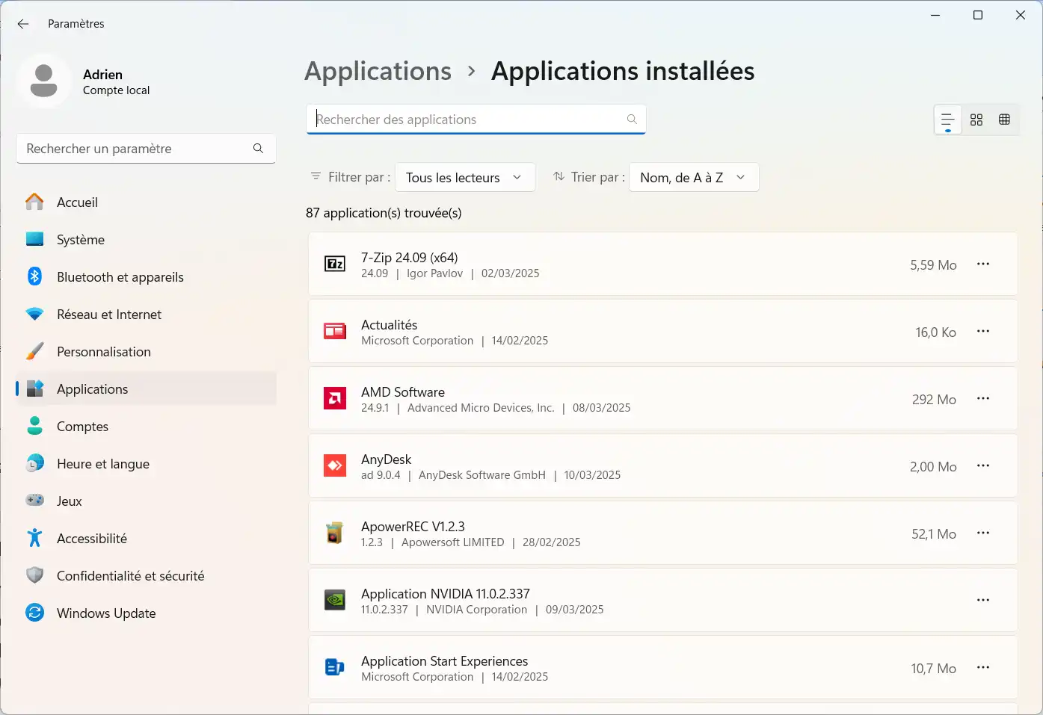This screenshot has width=1043, height=715.
Task: Click the Application Start Experiences icon
Action: click(x=335, y=667)
